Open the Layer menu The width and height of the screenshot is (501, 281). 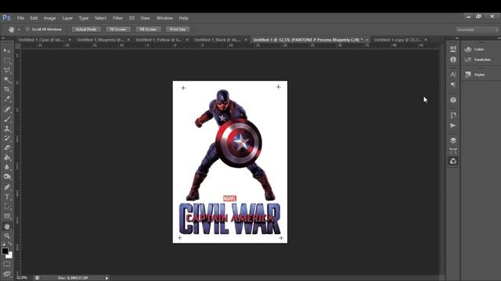click(67, 18)
